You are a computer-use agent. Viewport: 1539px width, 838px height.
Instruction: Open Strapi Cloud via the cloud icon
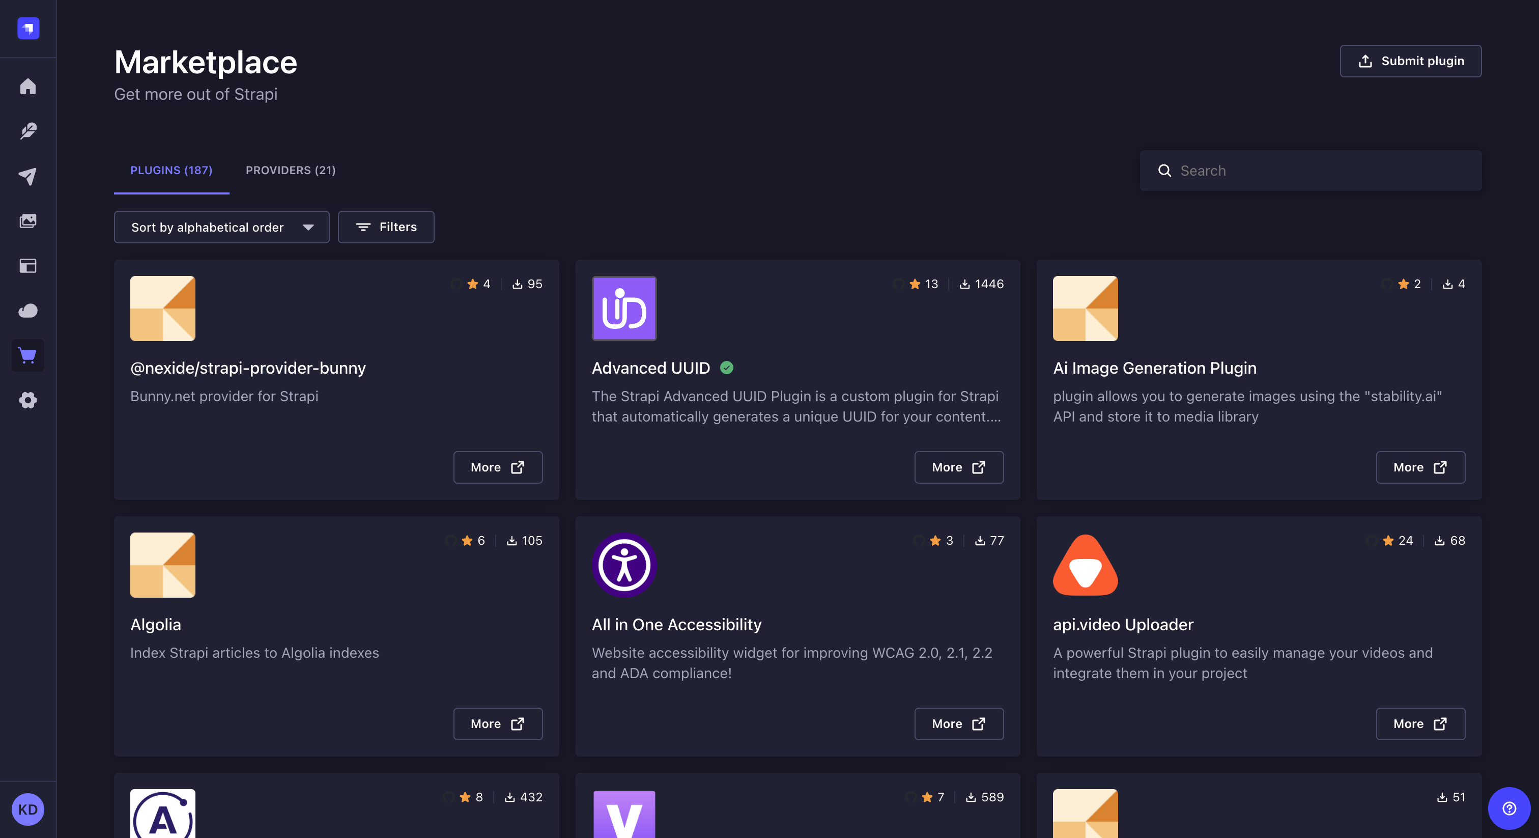(x=27, y=310)
